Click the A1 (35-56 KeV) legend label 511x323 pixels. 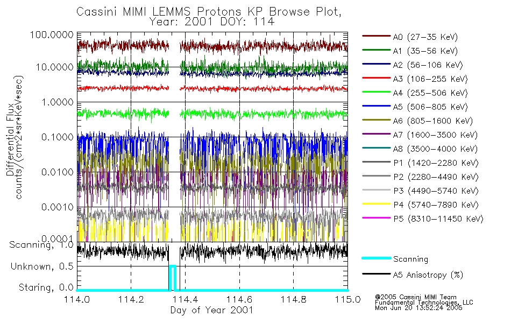[x=425, y=51]
